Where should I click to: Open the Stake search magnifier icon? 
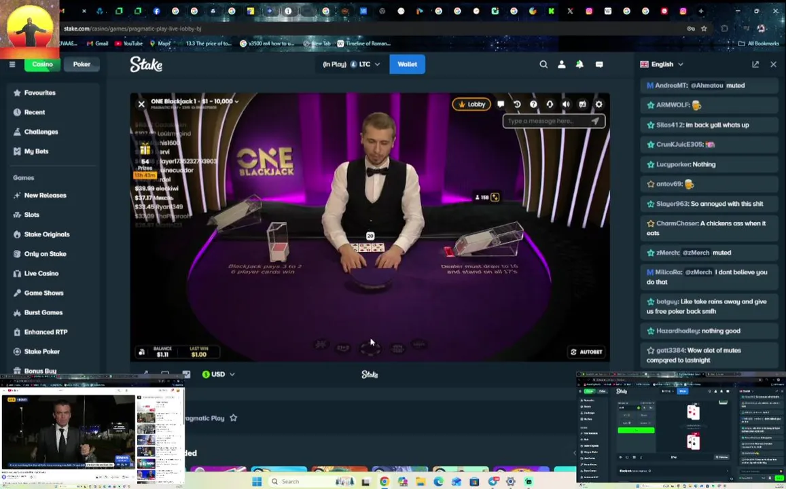(543, 64)
